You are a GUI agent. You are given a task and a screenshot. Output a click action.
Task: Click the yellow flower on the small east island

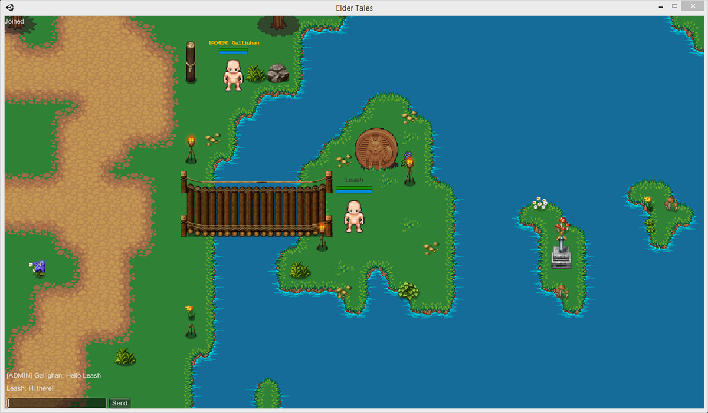click(x=648, y=203)
